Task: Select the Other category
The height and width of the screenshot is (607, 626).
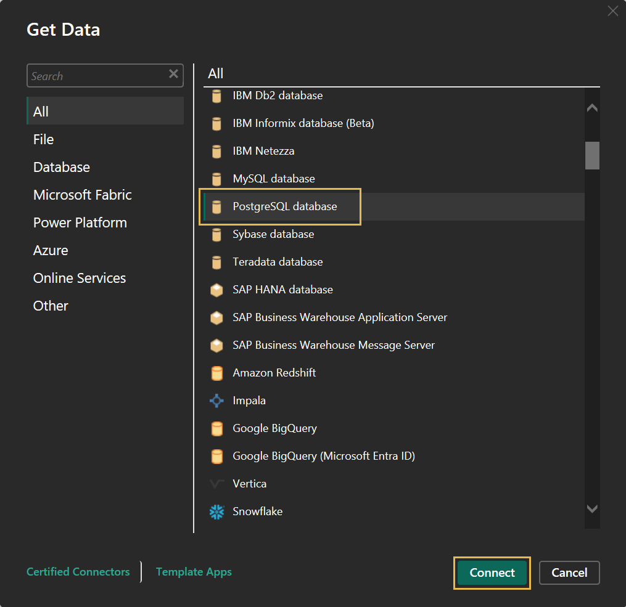Action: (x=105, y=306)
